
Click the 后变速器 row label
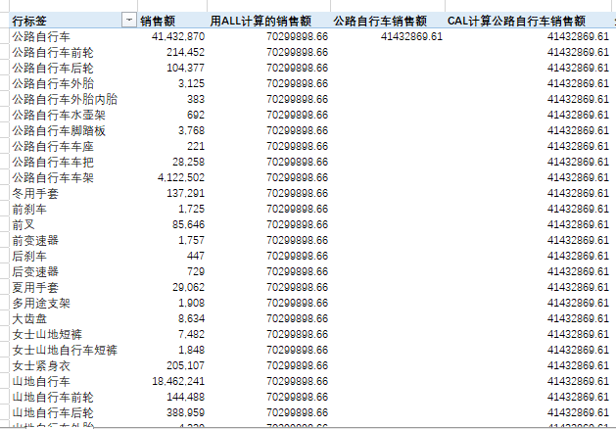click(35, 272)
